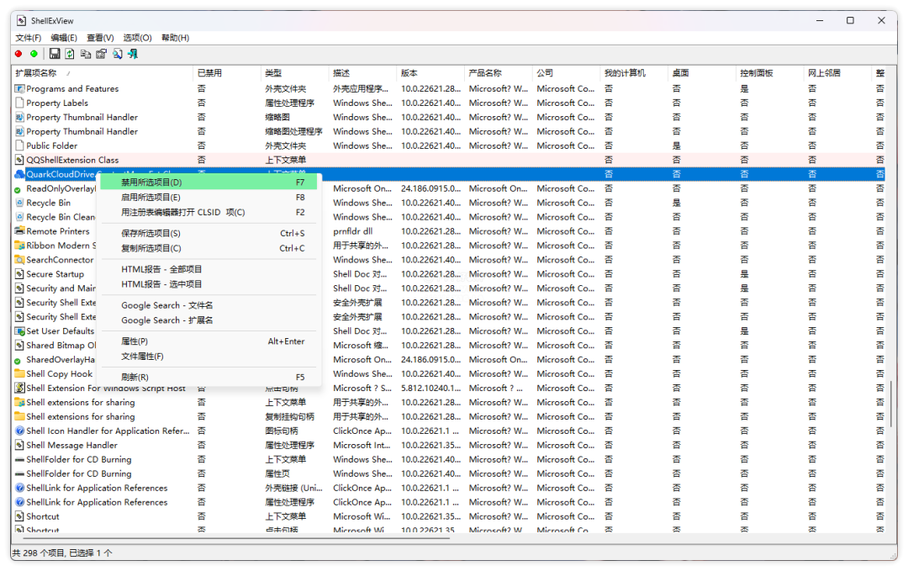Select the ShellFolder for CD Burning 属性页 row
908x571 pixels.
pyautogui.click(x=448, y=473)
